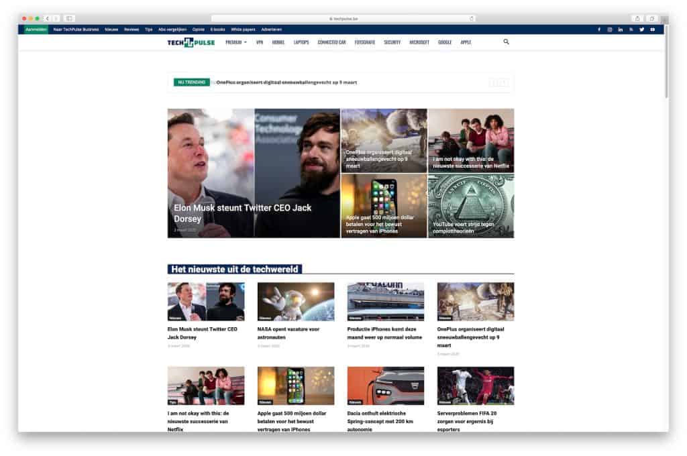This screenshot has width=687, height=456.
Task: Open NASA astronaut article thumbnail
Action: pos(296,301)
